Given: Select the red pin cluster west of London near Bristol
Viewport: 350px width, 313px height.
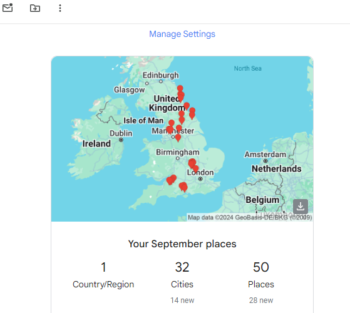Looking at the screenshot, I should click(172, 180).
